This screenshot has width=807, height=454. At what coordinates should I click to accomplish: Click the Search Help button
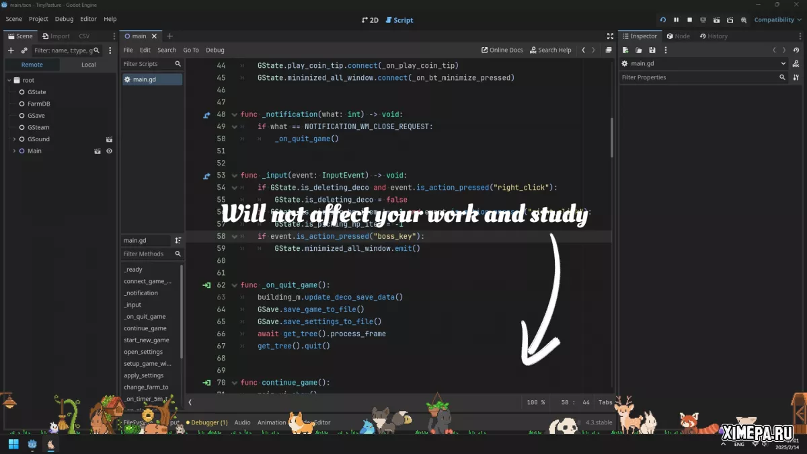click(x=550, y=50)
